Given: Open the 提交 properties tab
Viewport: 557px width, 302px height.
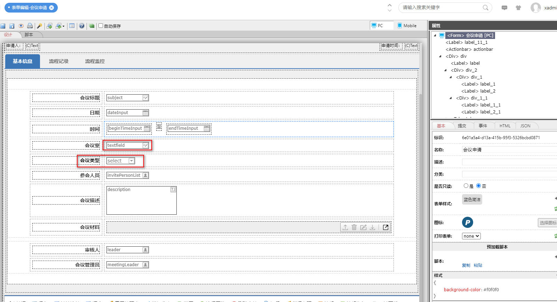Looking at the screenshot, I should [x=462, y=126].
